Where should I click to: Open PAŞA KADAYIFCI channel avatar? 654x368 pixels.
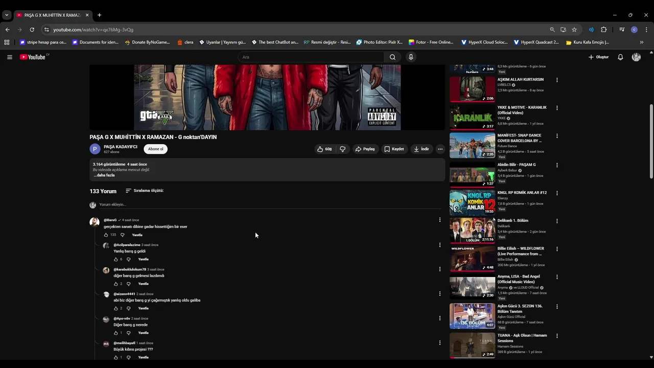[x=95, y=149]
